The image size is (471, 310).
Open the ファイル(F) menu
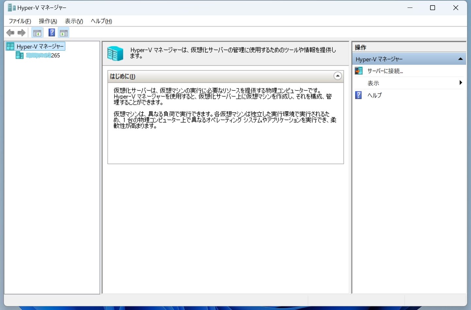pos(20,21)
